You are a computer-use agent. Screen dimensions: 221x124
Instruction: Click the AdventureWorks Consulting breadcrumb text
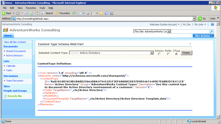(x=17, y=24)
